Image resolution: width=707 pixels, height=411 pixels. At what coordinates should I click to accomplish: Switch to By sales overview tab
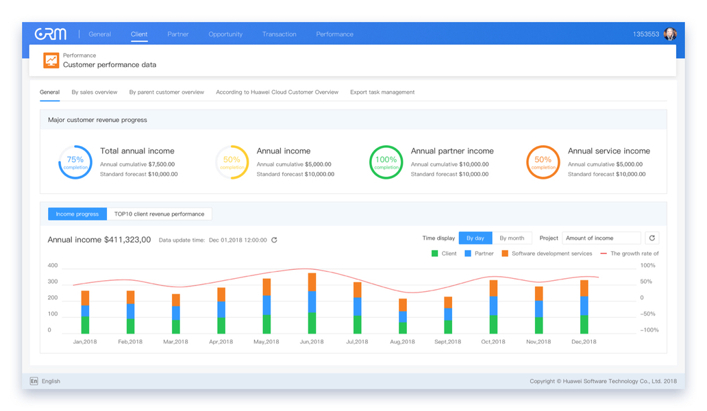(x=95, y=92)
